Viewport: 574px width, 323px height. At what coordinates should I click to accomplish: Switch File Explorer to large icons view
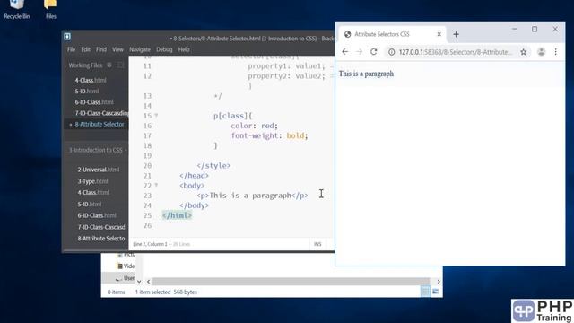435,292
